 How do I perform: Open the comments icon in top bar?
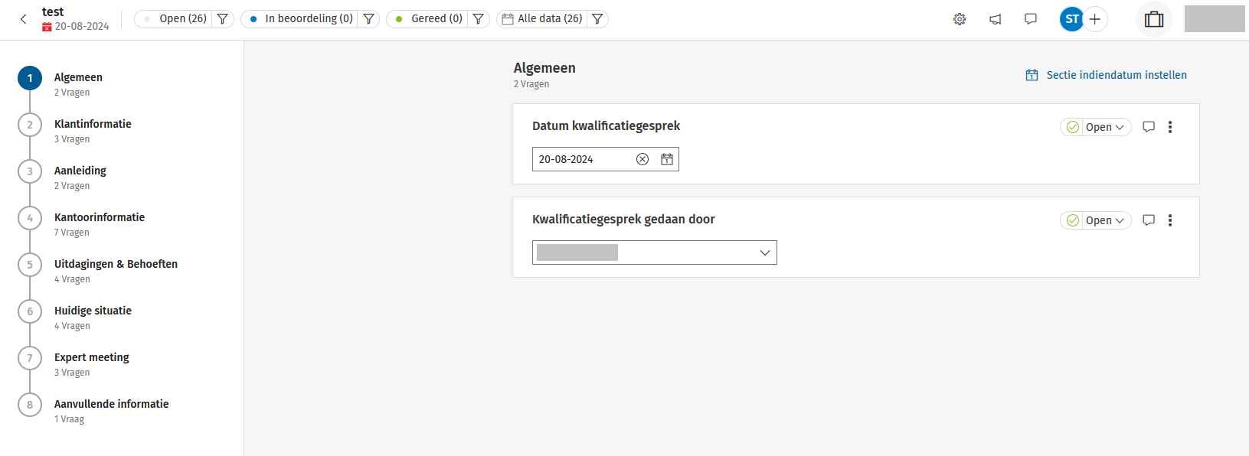coord(1031,19)
